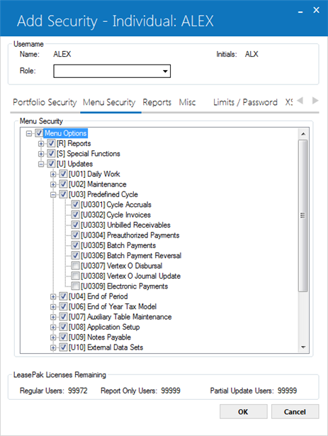Expand the [R] Reports tree node
Screen dimensions: 328x436
[41, 143]
